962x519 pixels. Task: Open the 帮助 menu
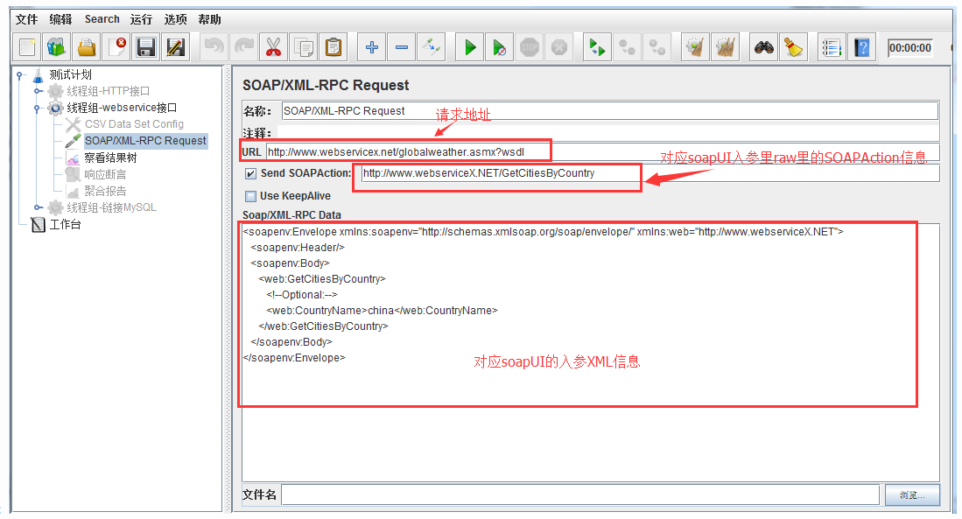click(x=209, y=19)
